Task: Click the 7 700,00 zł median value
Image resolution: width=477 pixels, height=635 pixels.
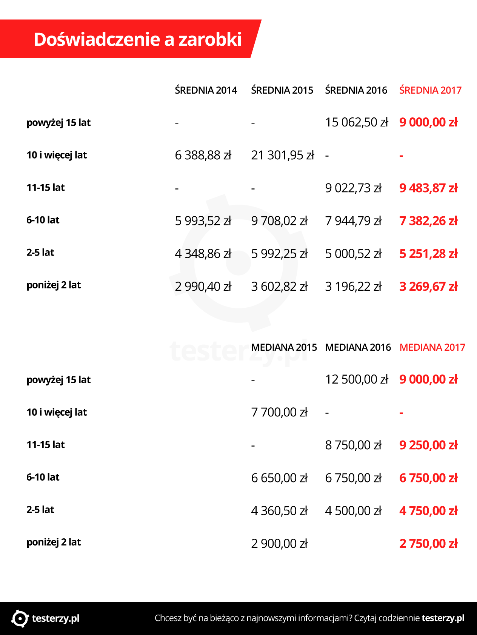Action: tap(280, 412)
